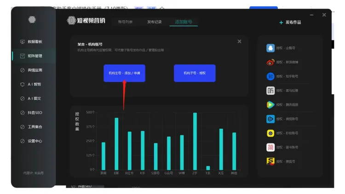Click the 发布作品 button label
Image resolution: width=345 pixels, height=194 pixels.
[x=293, y=22]
